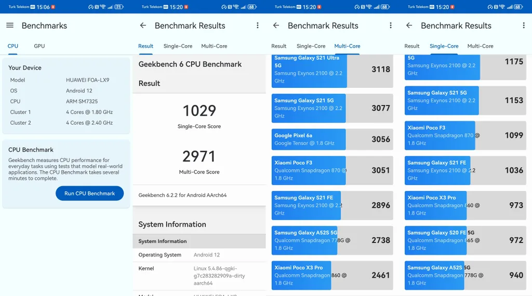The width and height of the screenshot is (532, 296).
Task: Select Google Pixel 6a score bar 3056
Action: pyautogui.click(x=332, y=139)
